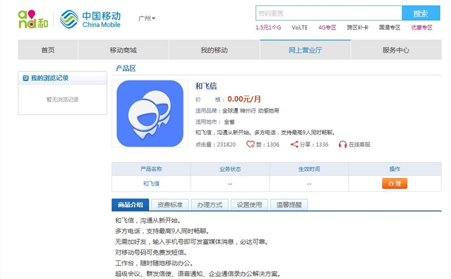Click the China Mobile logo
451x279 pixels.
click(90, 19)
